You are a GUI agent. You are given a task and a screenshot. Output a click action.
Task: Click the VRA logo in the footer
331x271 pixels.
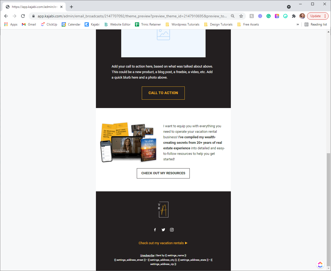tap(163, 209)
